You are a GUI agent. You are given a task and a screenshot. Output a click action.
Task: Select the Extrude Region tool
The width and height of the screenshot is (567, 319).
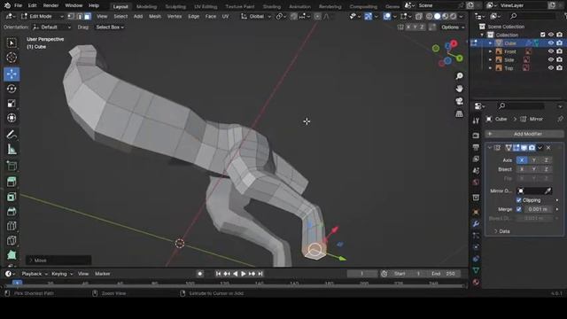pyautogui.click(x=12, y=182)
